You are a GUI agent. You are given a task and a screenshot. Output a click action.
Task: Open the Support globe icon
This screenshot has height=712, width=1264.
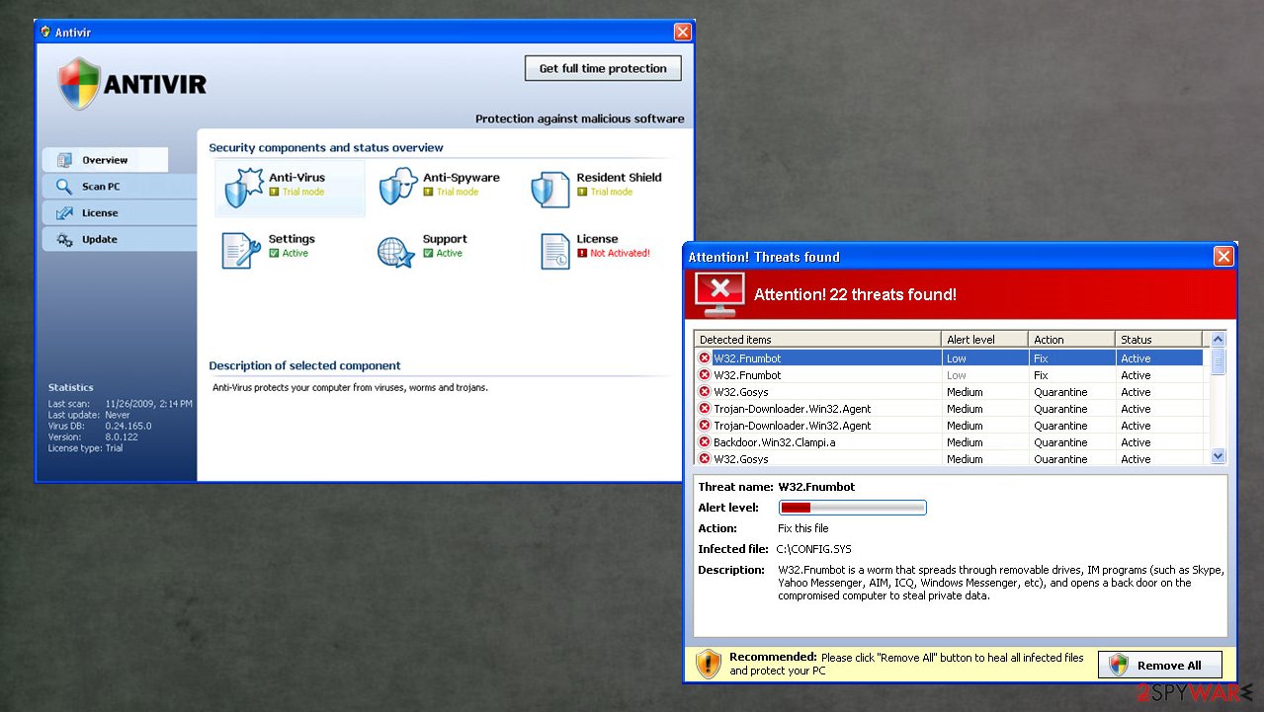point(396,251)
